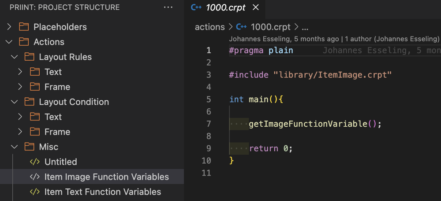Expand the Placeholders folder chevron

point(9,27)
